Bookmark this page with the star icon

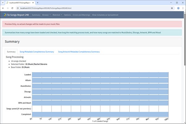pyautogui.click(x=172, y=8)
